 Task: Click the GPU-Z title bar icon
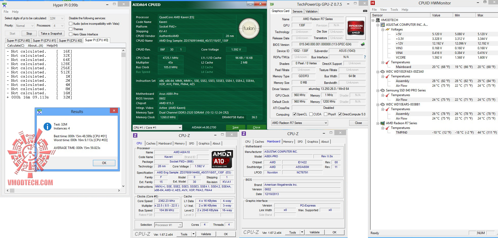coord(272,4)
